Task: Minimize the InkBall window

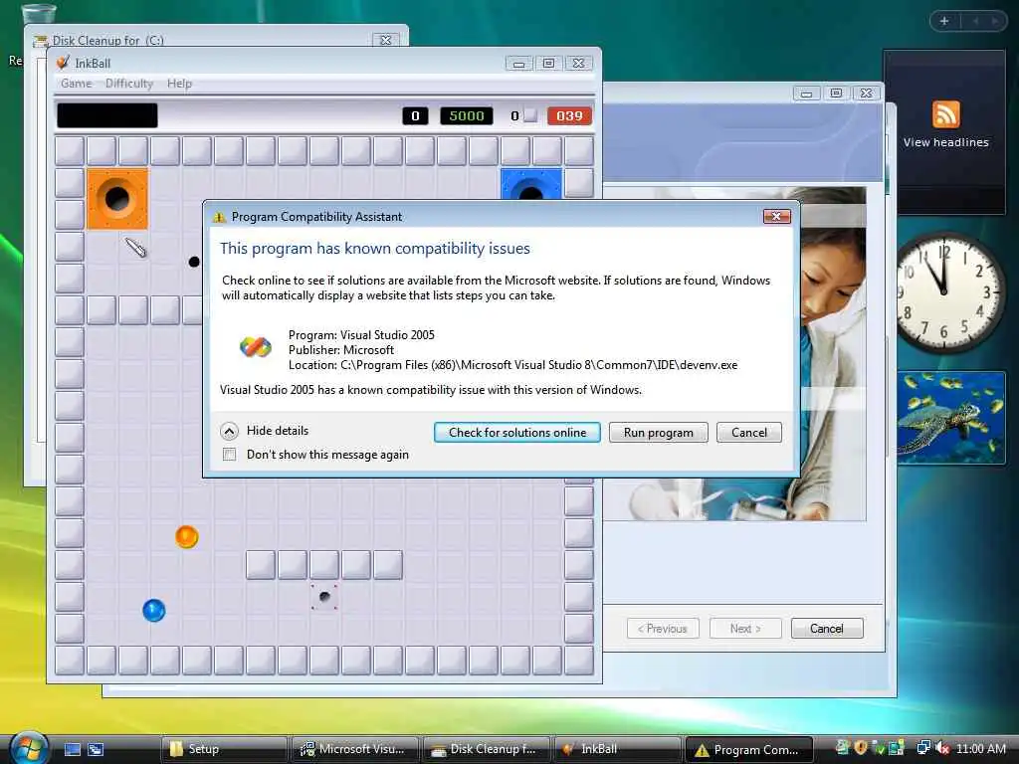Action: (518, 63)
